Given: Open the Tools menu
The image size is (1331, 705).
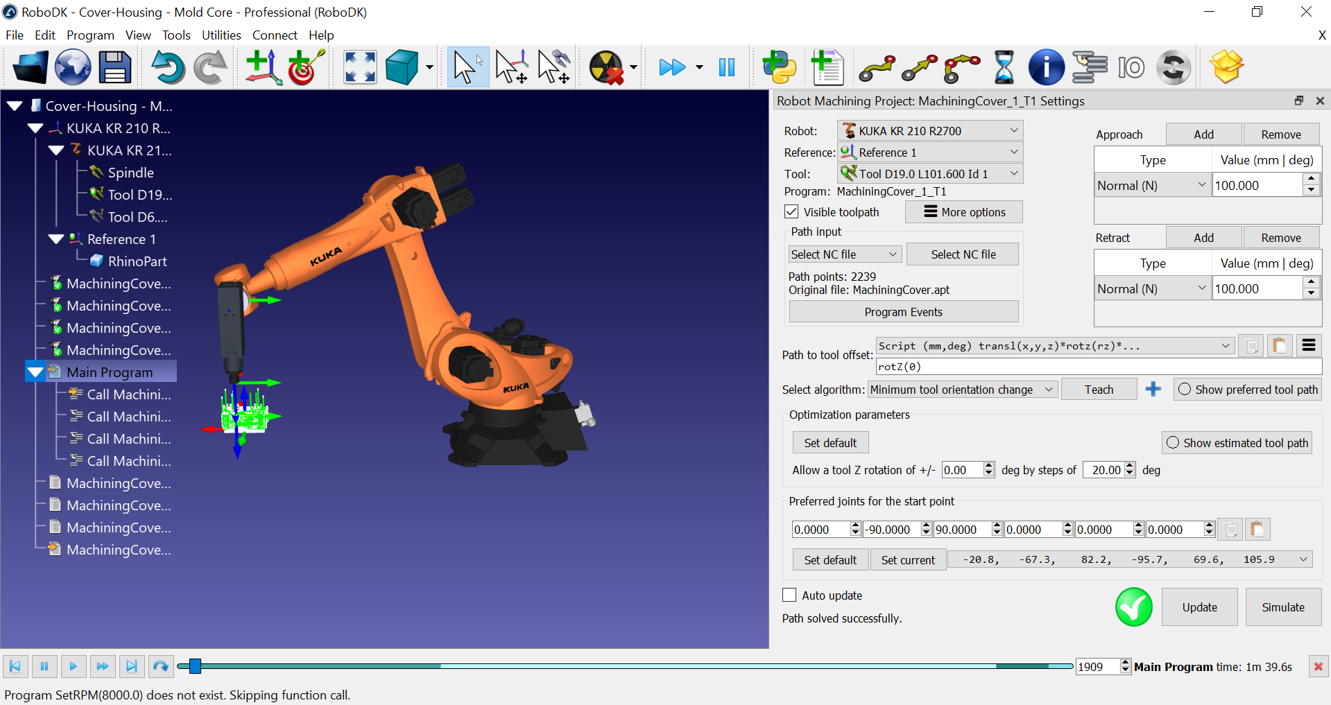Looking at the screenshot, I should [176, 35].
